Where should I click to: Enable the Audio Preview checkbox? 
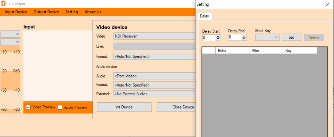(60, 107)
